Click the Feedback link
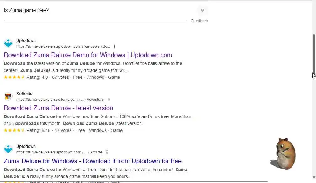This screenshot has height=183, width=316. pyautogui.click(x=199, y=21)
